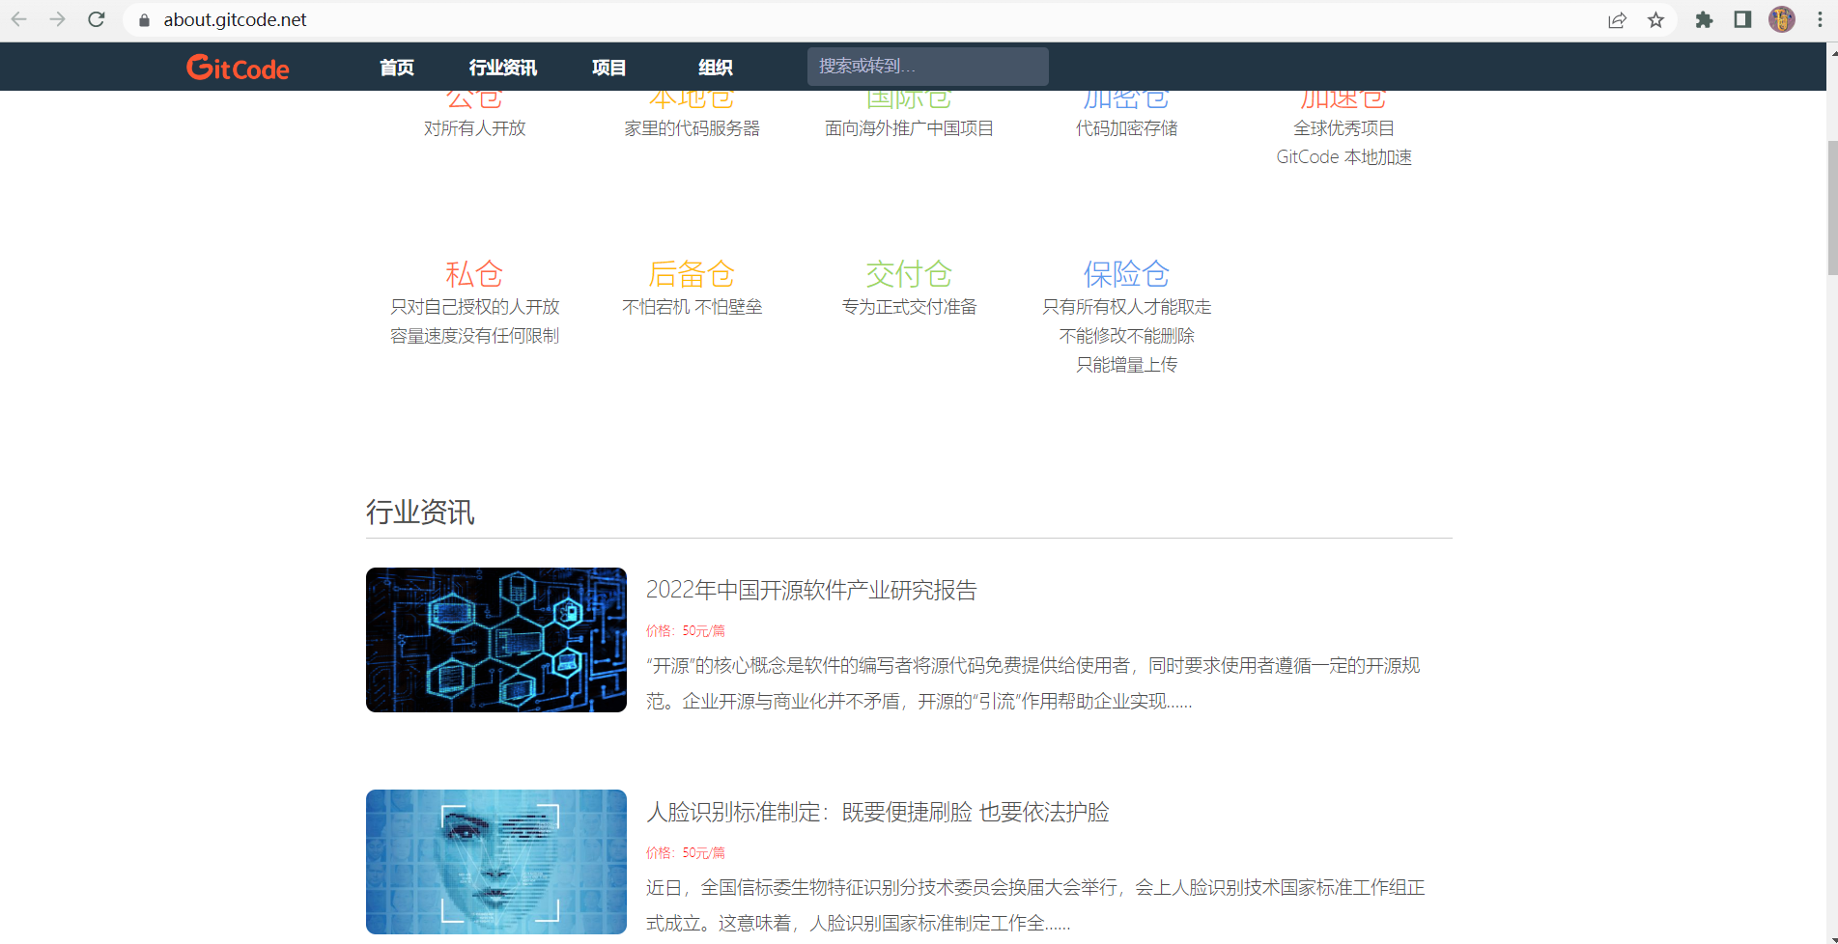Image resolution: width=1838 pixels, height=944 pixels.
Task: Click text 只有所有权人才能取走
Action: (1126, 307)
